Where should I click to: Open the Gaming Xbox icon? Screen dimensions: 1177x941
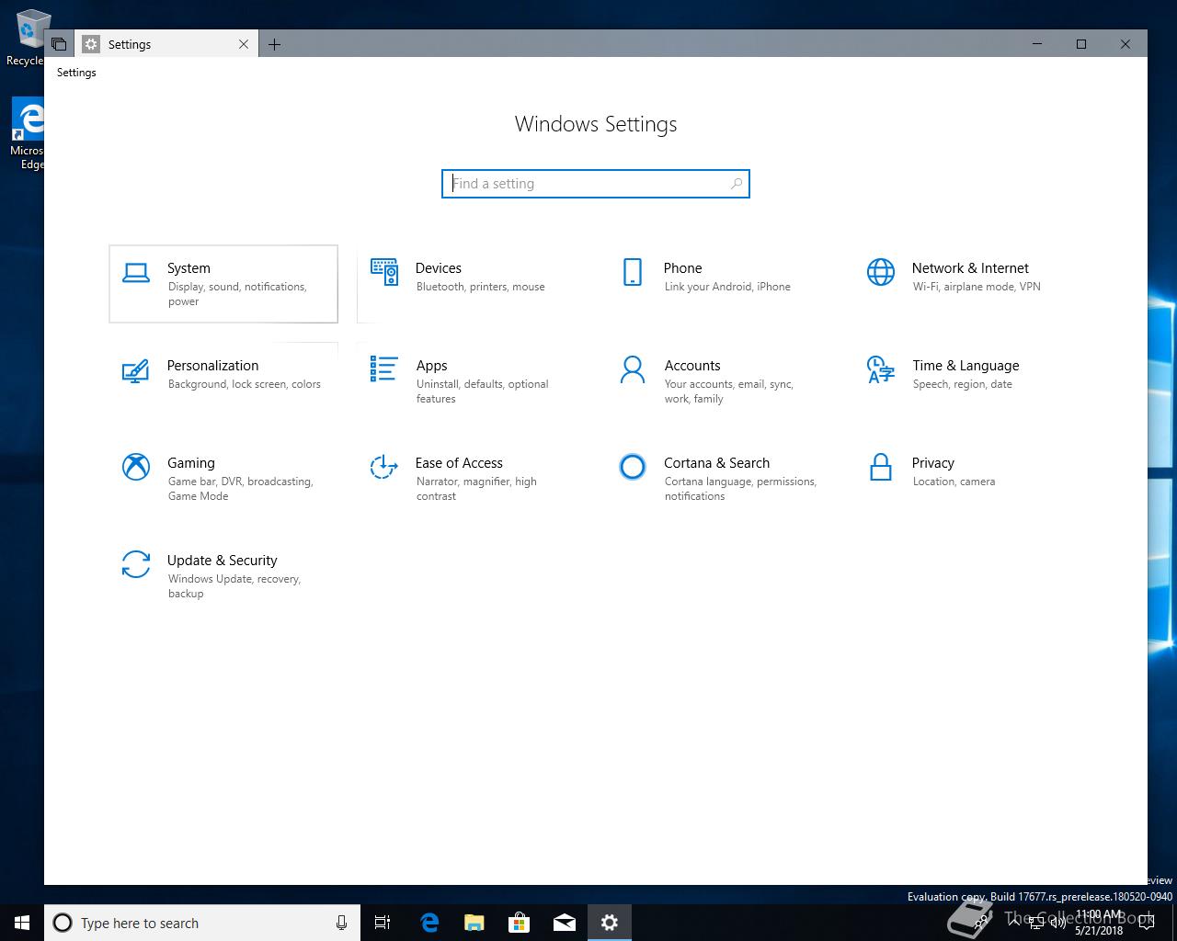click(x=136, y=467)
